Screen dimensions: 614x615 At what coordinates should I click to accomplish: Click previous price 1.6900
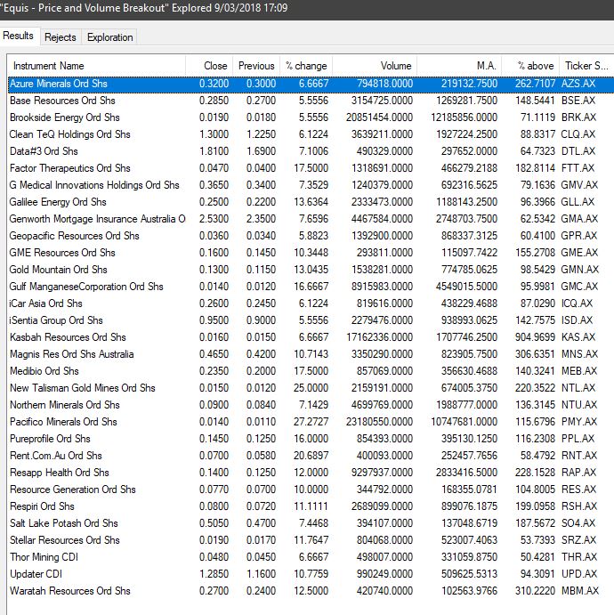(x=261, y=151)
